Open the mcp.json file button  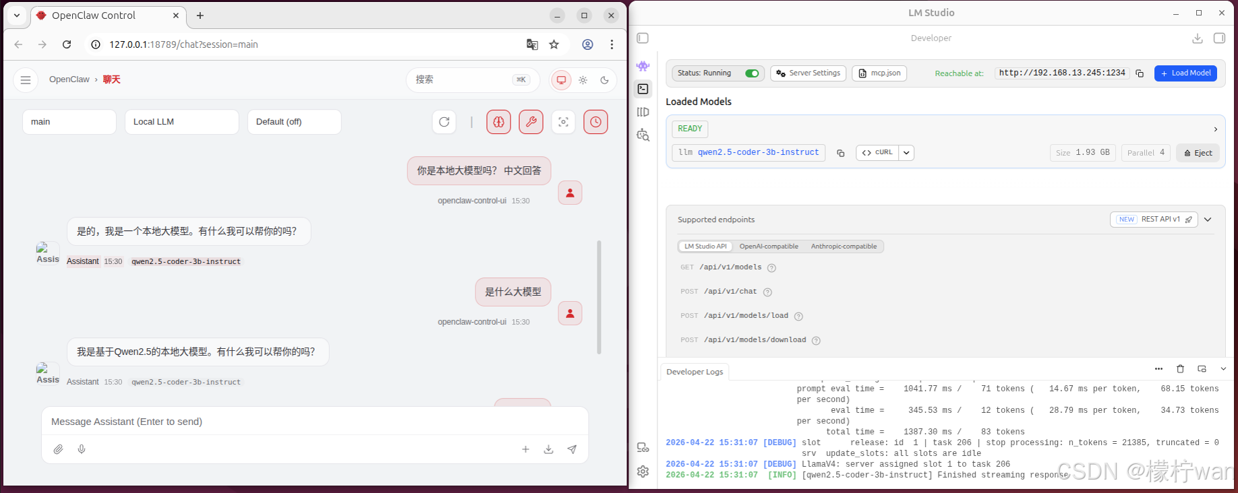[x=879, y=73]
